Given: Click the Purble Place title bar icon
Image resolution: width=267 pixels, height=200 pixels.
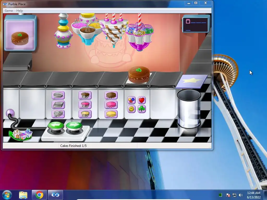Looking at the screenshot, I should click(5, 4).
